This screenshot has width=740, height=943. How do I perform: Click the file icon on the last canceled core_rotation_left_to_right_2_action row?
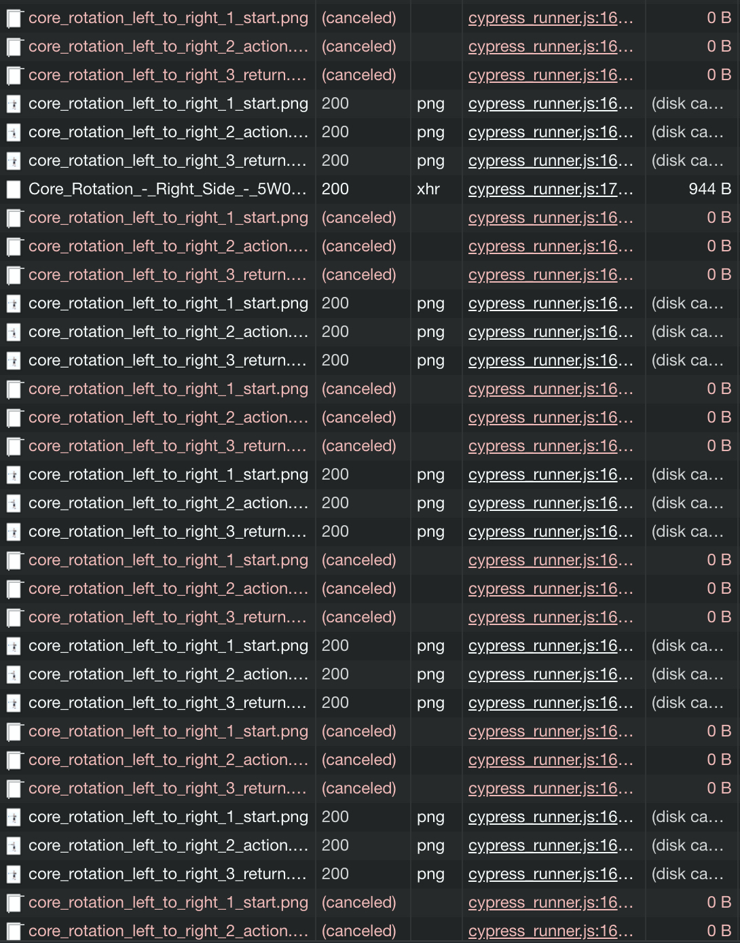pyautogui.click(x=12, y=931)
